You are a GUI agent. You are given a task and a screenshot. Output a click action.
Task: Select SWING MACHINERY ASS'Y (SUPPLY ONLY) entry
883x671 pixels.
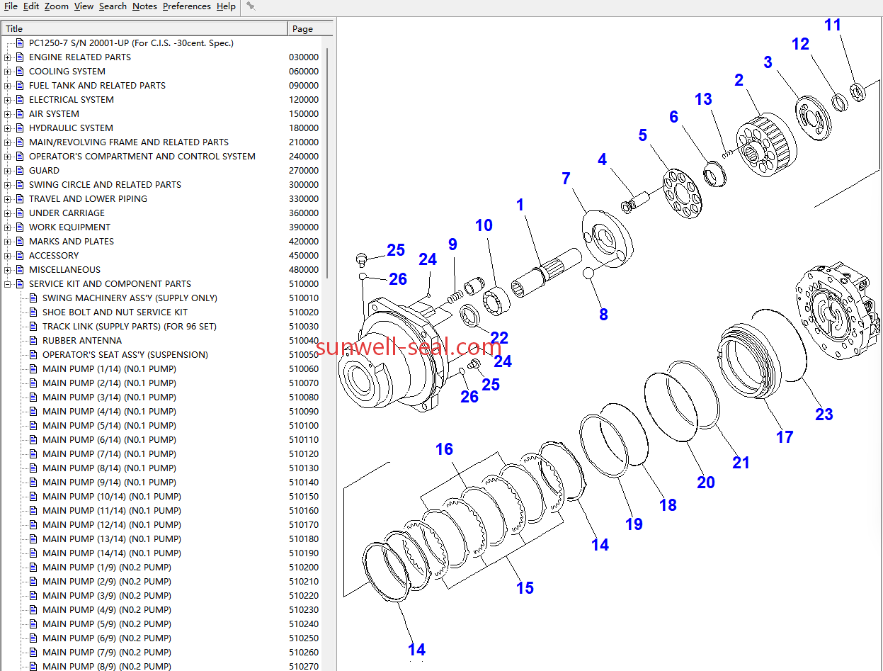click(x=130, y=298)
